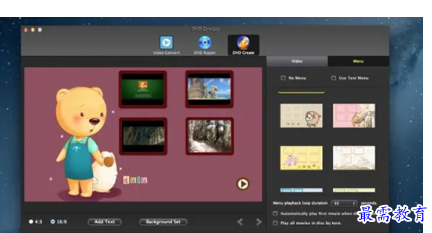Select the green title video thumbnail
Image resolution: width=432 pixels, height=233 pixels.
[x=143, y=89]
